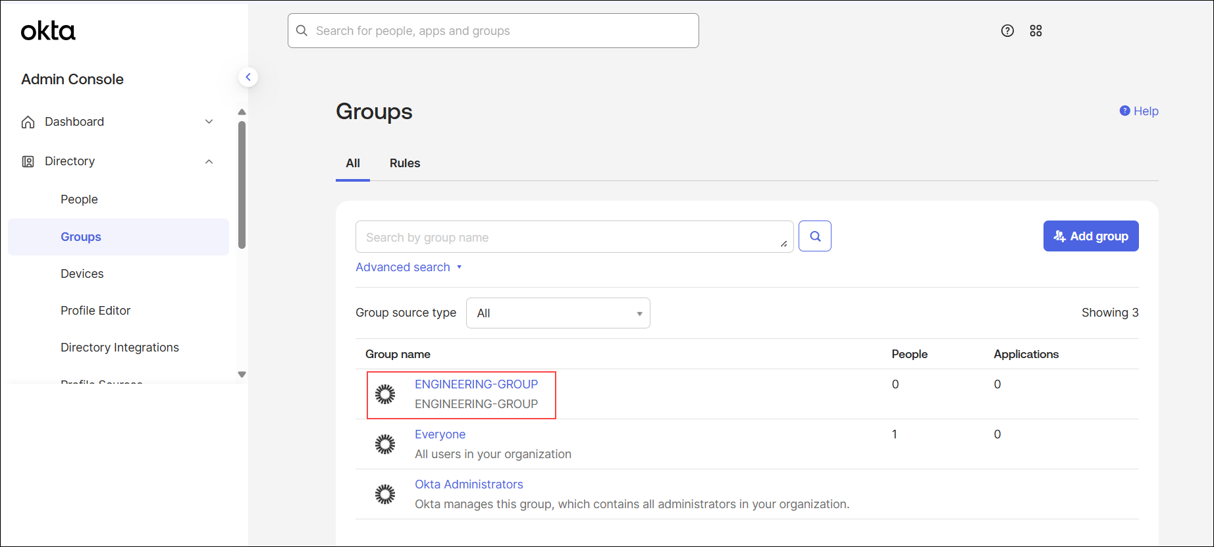Focus the Search by group name field

[x=574, y=237]
